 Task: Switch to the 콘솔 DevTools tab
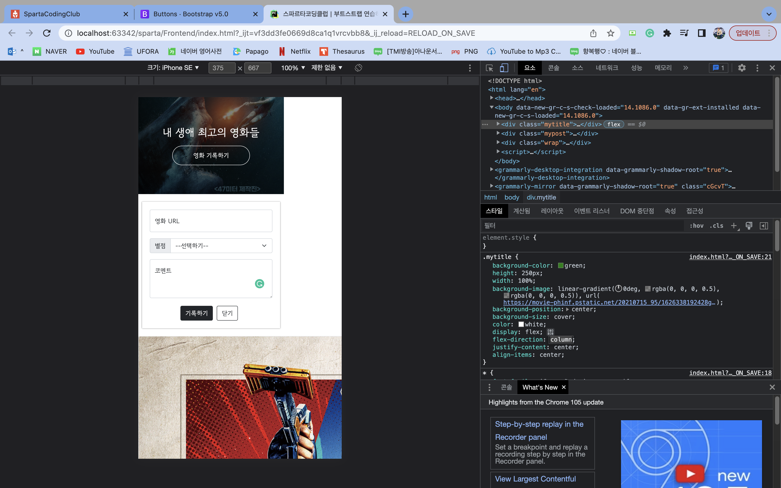point(553,68)
